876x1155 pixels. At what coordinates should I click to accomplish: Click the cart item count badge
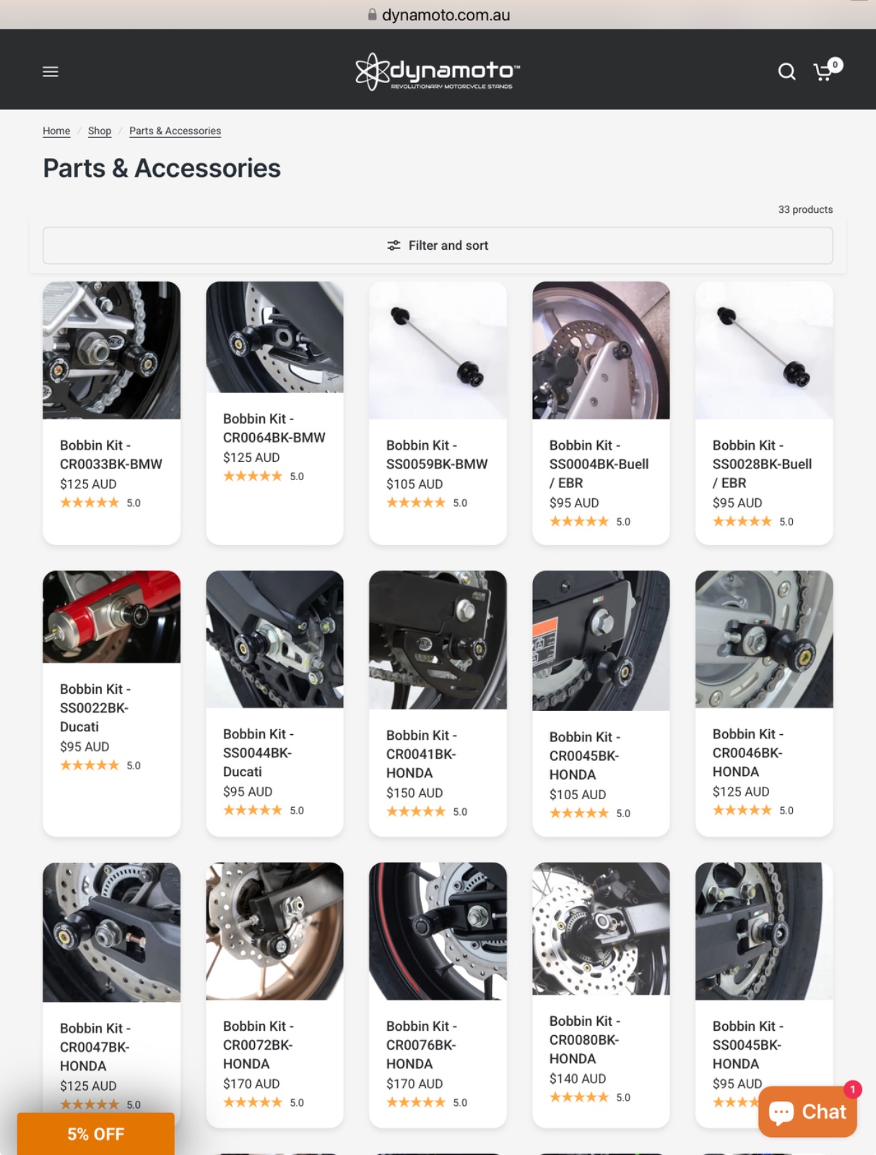tap(836, 64)
